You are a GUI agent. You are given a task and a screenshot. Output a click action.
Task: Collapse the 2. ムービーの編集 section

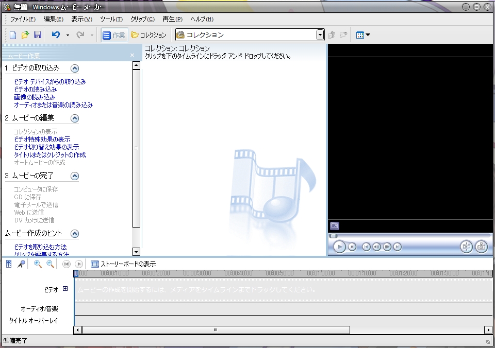(74, 118)
